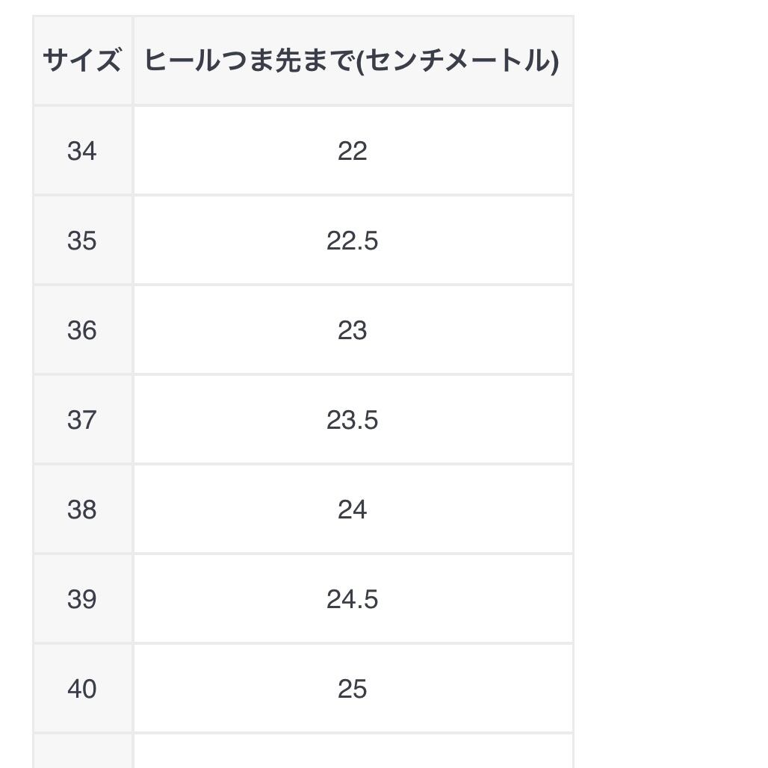This screenshot has width=768, height=768.
Task: Click the 22.5 centimeter value
Action: tap(352, 241)
